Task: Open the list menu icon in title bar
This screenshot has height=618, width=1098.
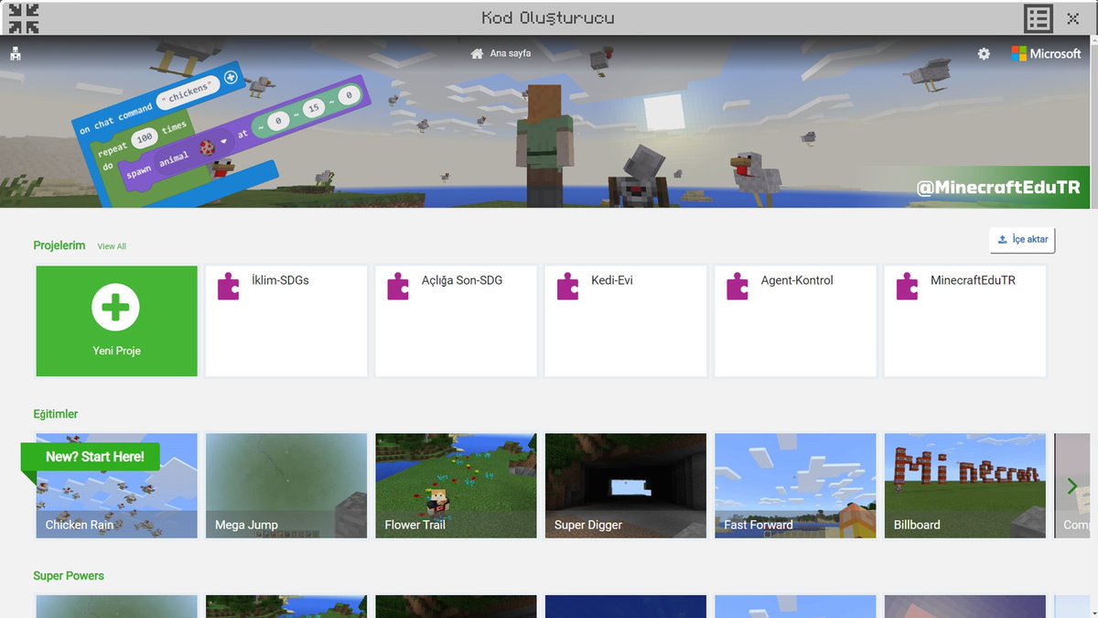Action: [x=1038, y=18]
